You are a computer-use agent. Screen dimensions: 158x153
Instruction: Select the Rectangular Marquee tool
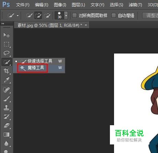[x=7, y=44]
